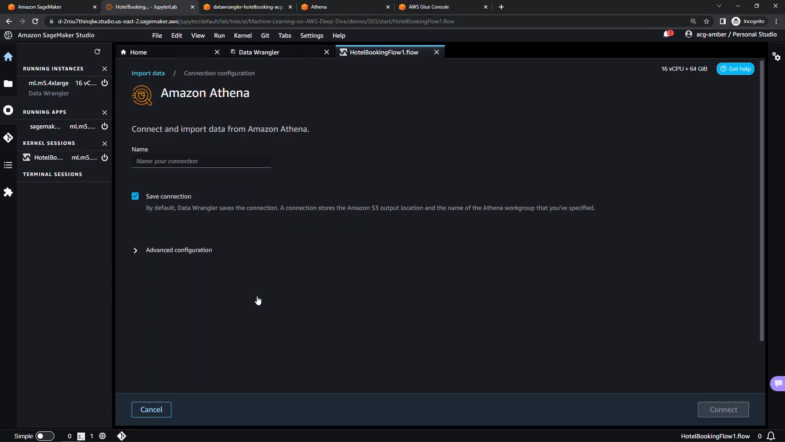Open the Git sidebar icon

pos(8,138)
